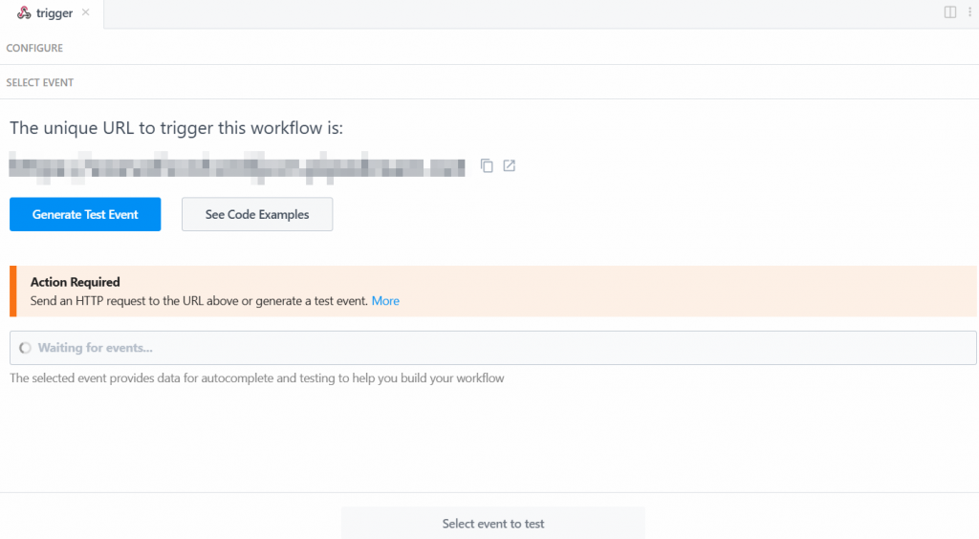Screen dimensions: 979x539
Task: Click the loading spinner beside Waiting for events
Action: tap(26, 348)
